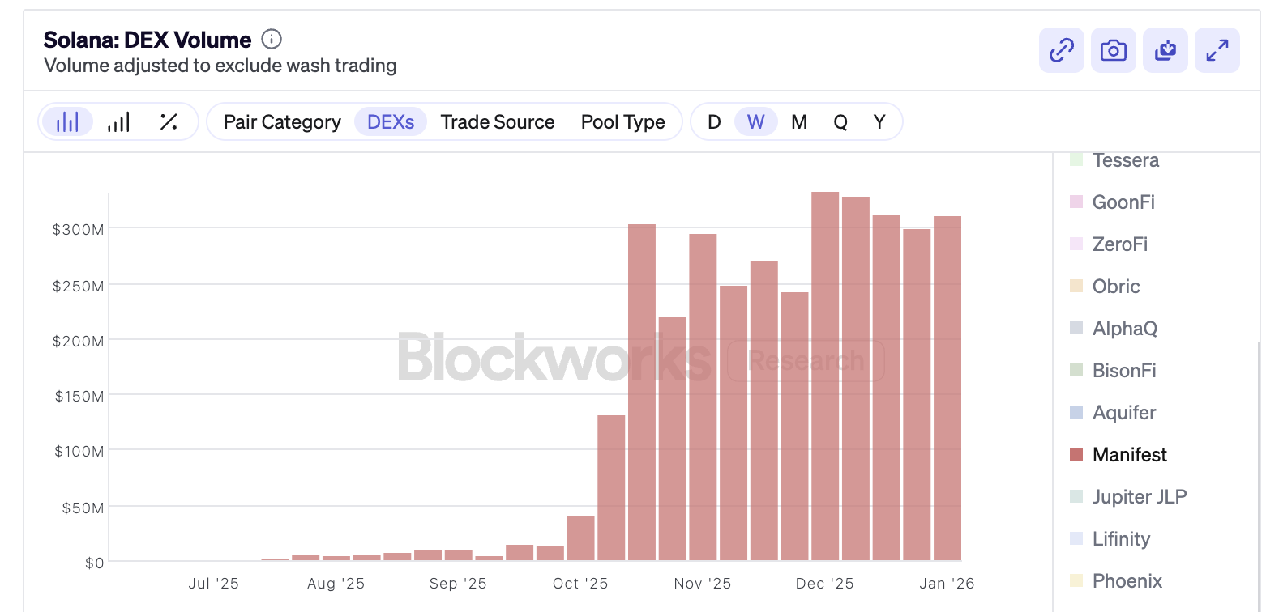This screenshot has height=612, width=1266.
Task: Switch to the ascending bars chart icon
Action: point(118,122)
